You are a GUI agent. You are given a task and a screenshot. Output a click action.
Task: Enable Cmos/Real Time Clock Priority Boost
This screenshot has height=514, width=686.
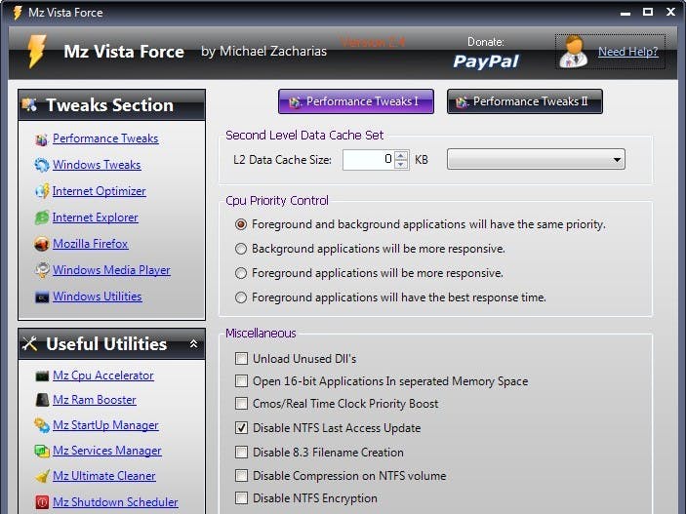241,404
